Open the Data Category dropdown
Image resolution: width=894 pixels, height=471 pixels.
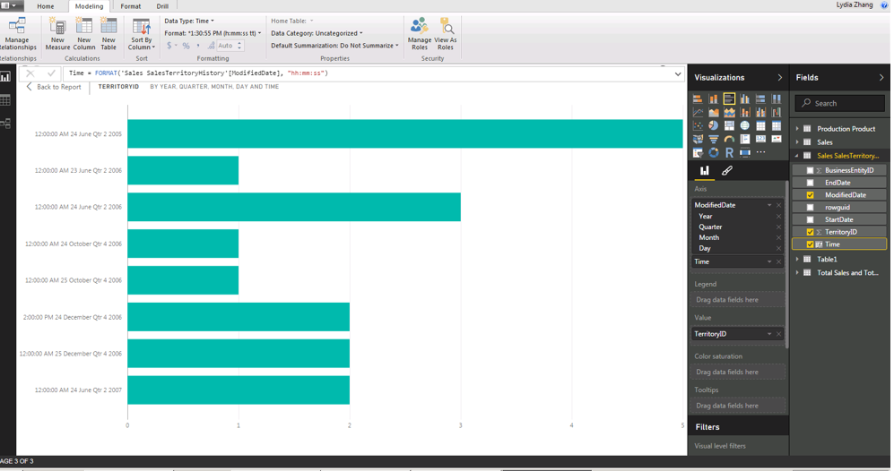317,33
